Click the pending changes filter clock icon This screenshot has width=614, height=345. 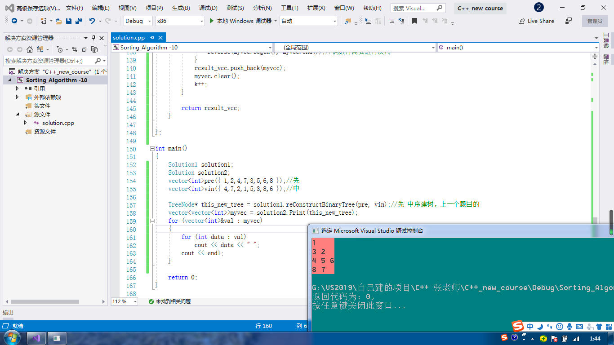pyautogui.click(x=60, y=49)
